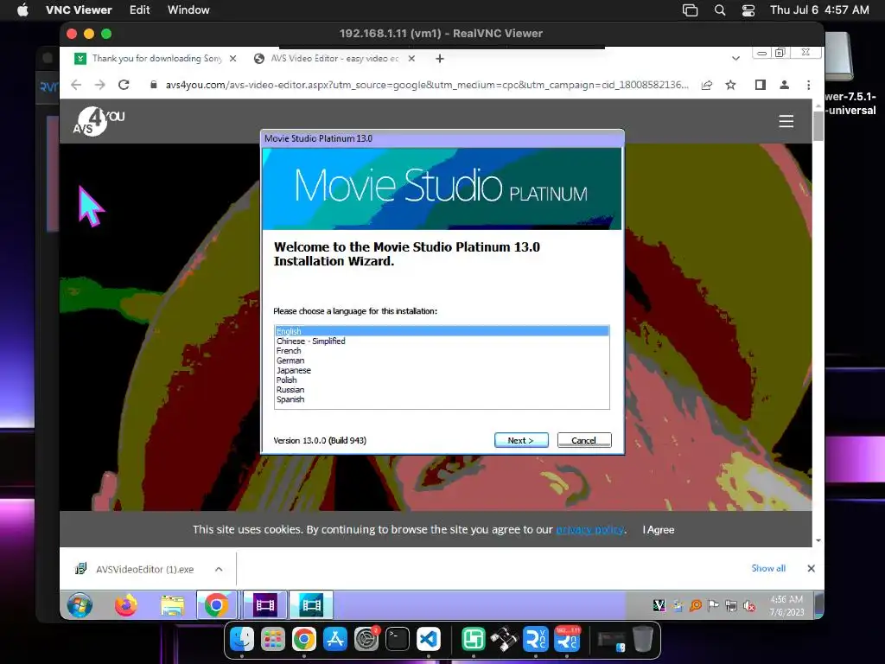Open VNC Viewer menu in menu bar
885x664 pixels.
click(x=79, y=10)
